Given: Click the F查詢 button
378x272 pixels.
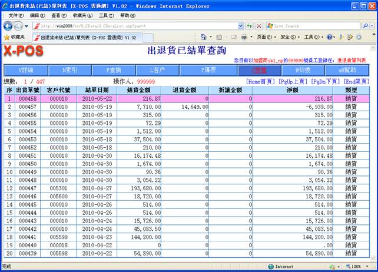Looking at the screenshot, I should tap(116, 70).
